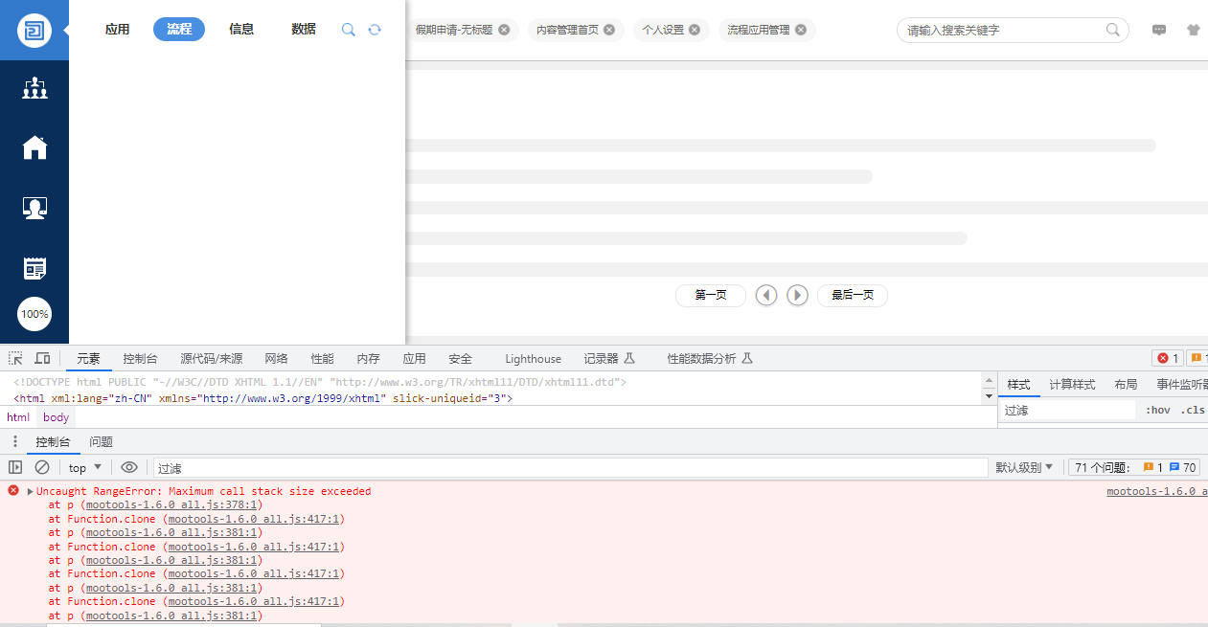The width and height of the screenshot is (1208, 627).
Task: Select html in the DOM breadcrumb
Action: 18,417
